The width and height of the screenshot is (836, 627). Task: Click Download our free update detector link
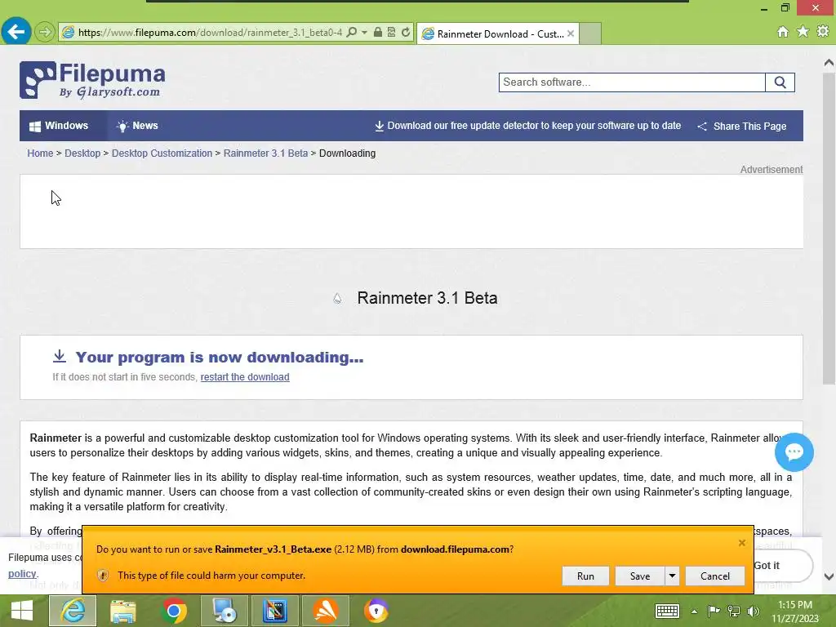(x=528, y=126)
